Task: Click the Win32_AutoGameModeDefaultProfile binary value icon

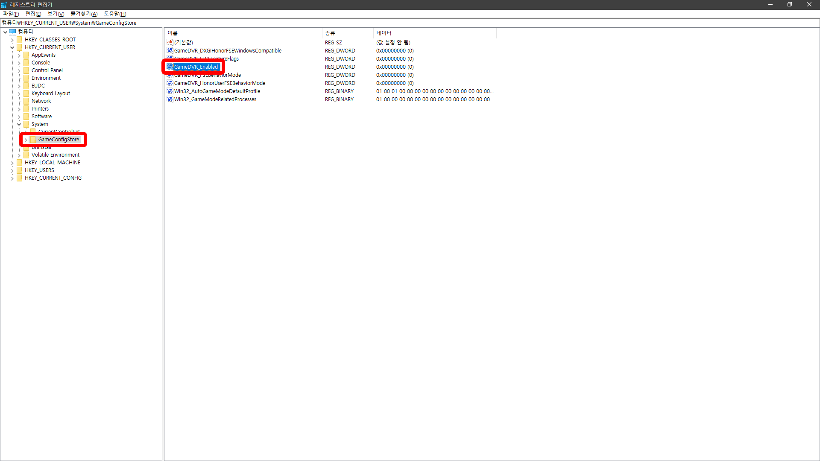Action: 170,91
